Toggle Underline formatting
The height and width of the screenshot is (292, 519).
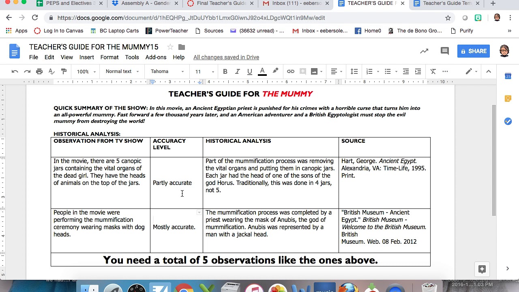[x=250, y=71]
